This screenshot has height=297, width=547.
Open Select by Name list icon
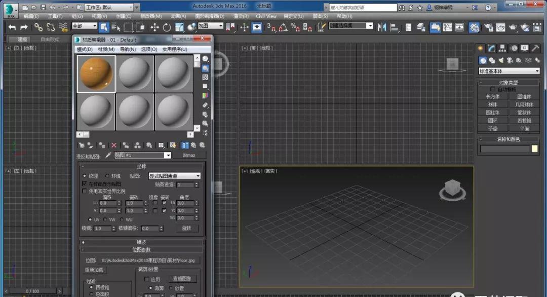(116, 27)
